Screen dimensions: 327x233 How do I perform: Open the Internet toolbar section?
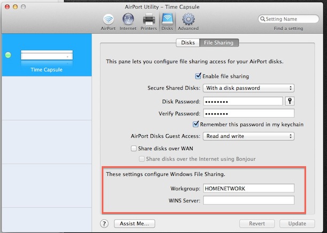[128, 22]
